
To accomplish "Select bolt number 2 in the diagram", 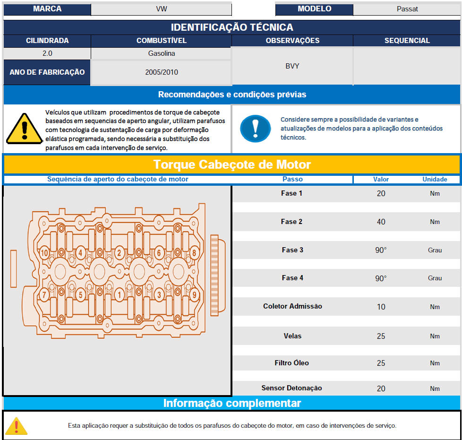I will pyautogui.click(x=120, y=253).
